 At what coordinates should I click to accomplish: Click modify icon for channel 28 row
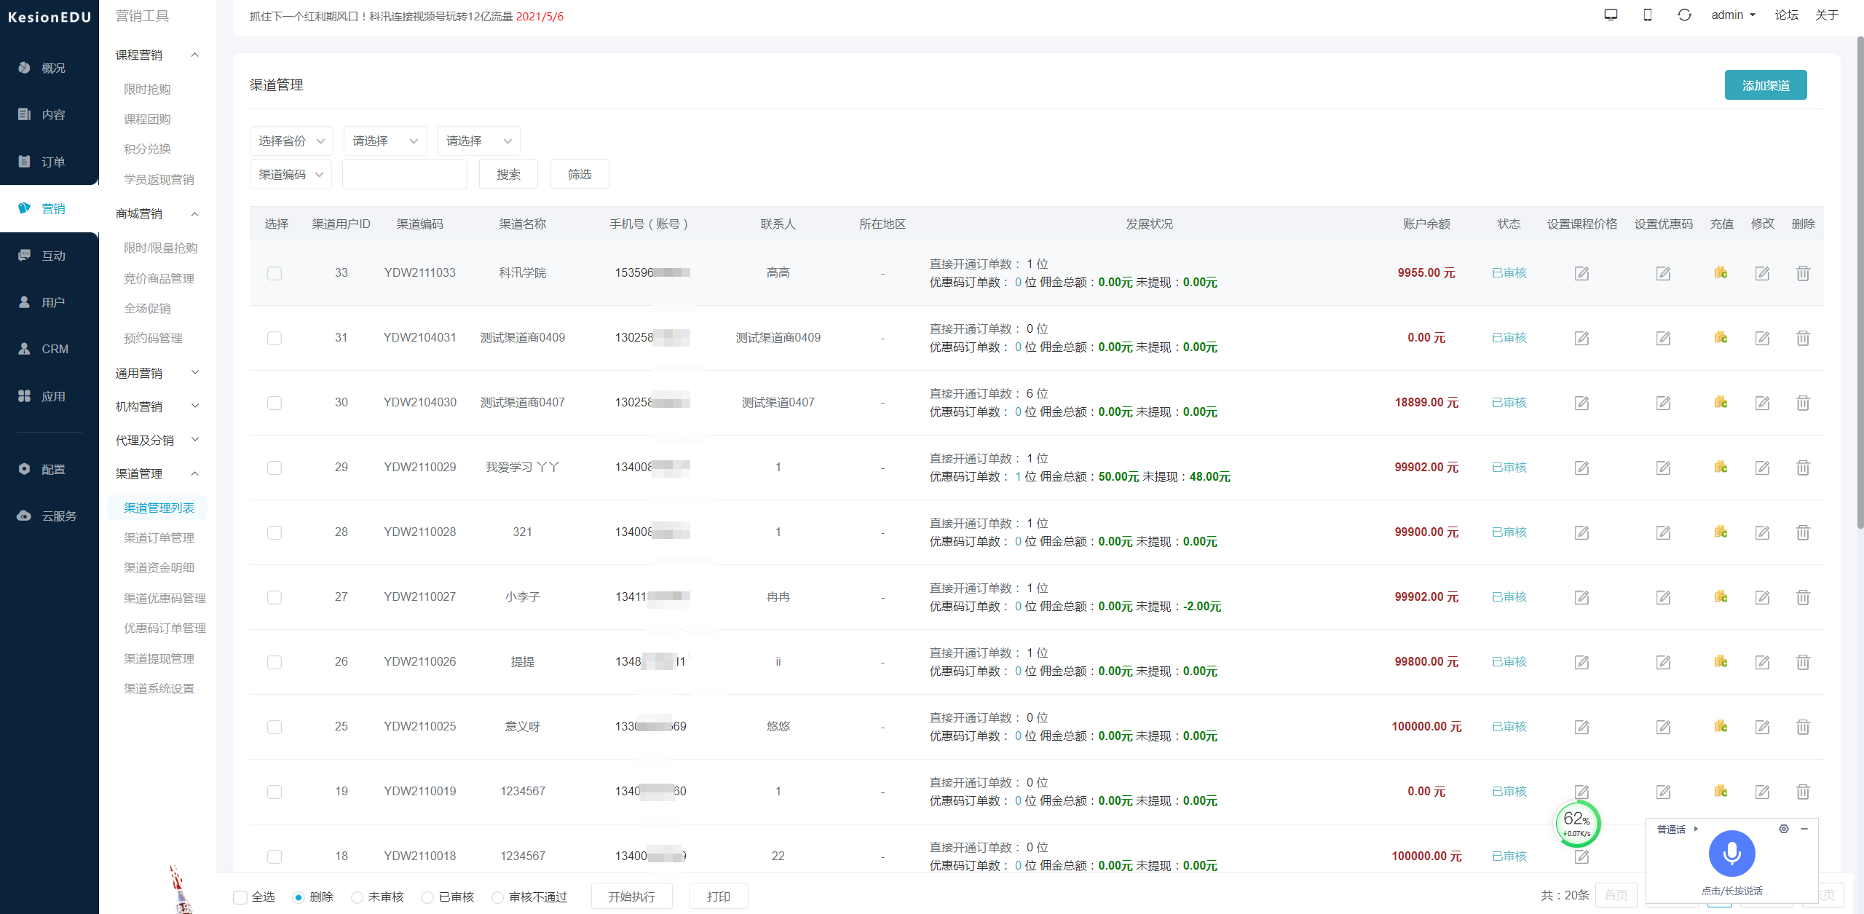[1761, 532]
